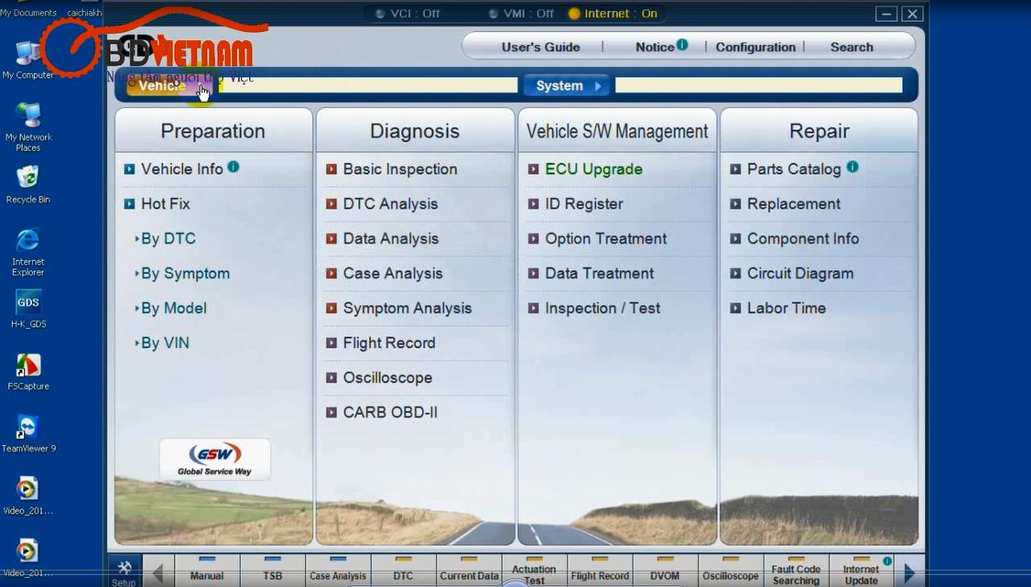This screenshot has height=587, width=1031.
Task: Open the Search menu
Action: [x=852, y=48]
